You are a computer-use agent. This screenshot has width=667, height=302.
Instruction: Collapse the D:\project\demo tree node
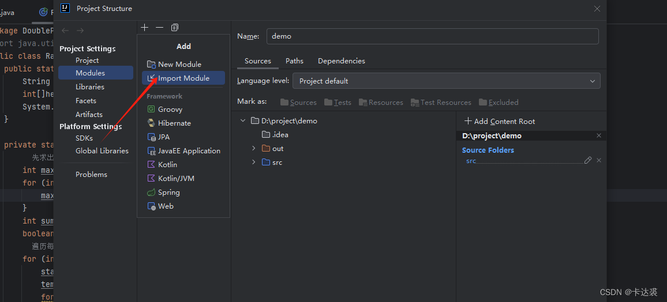pyautogui.click(x=243, y=120)
